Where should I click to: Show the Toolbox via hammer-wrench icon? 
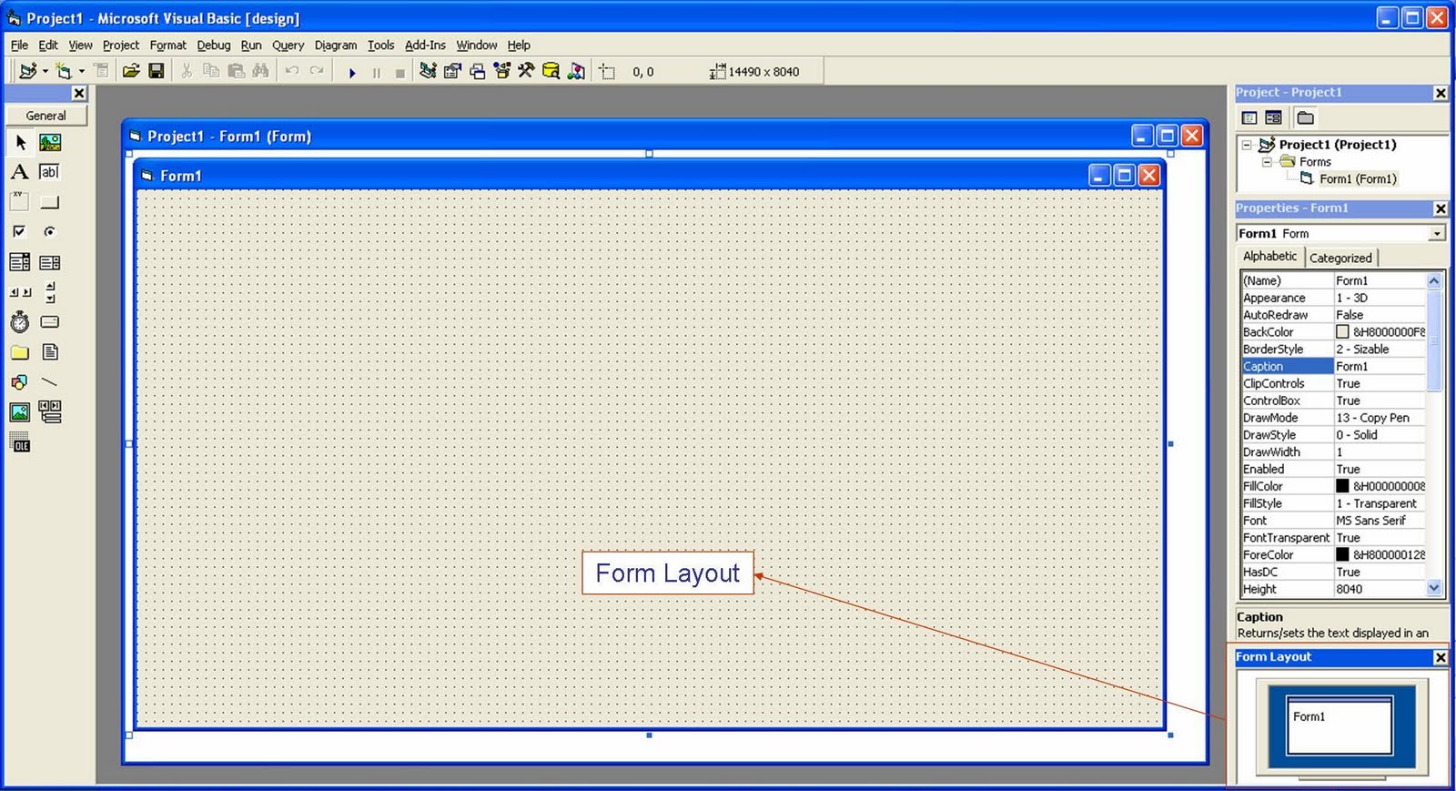coord(526,71)
